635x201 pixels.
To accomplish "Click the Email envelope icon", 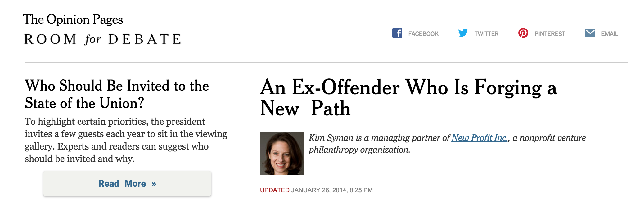I will pos(590,33).
